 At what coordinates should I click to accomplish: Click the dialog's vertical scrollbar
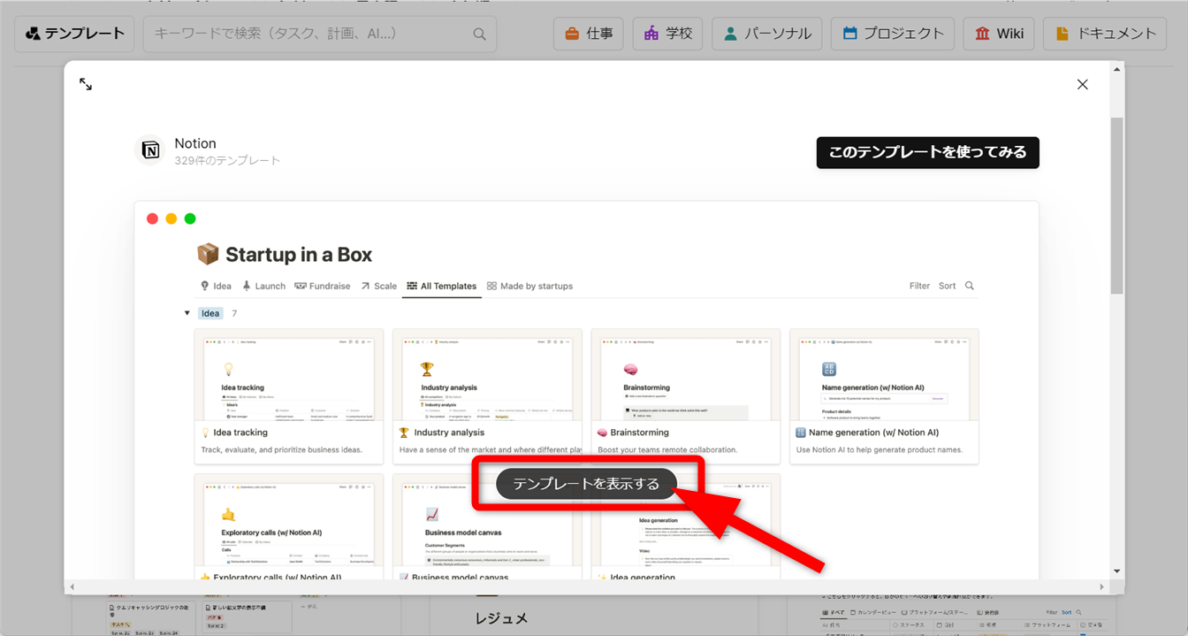1116,203
